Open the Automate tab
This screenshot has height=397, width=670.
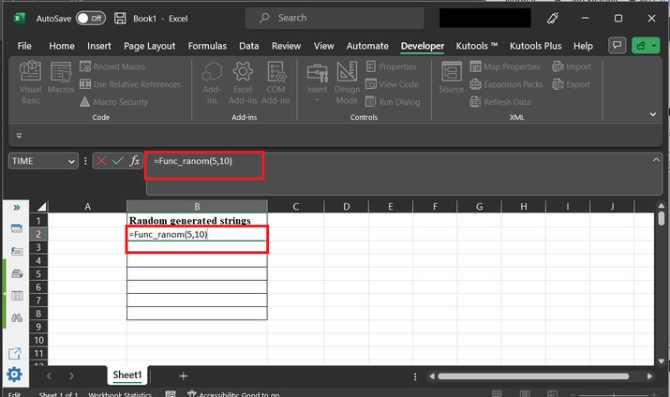click(367, 46)
